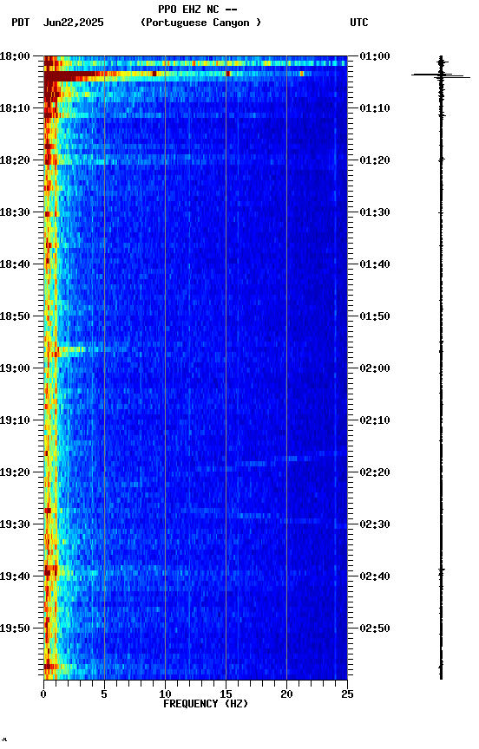This screenshot has height=749, width=479.
Task: Click the 'FREQUENCY (HZ)' axis title
Action: tap(206, 704)
